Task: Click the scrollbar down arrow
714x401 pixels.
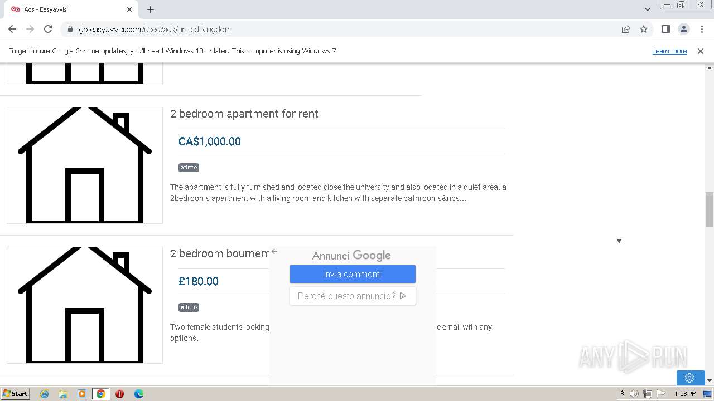Action: coord(710,381)
